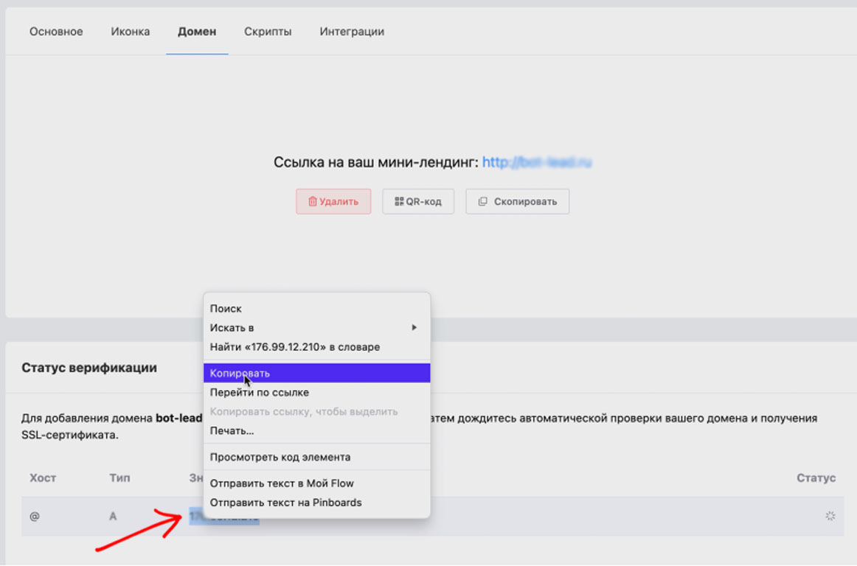Screen dimensions: 857x566
Task: Click the highlighted IP value cell
Action: [x=224, y=517]
